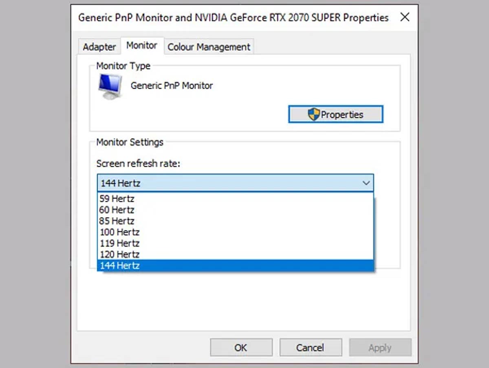Click the Cancel button
Viewport: 489px width, 368px height.
click(311, 347)
